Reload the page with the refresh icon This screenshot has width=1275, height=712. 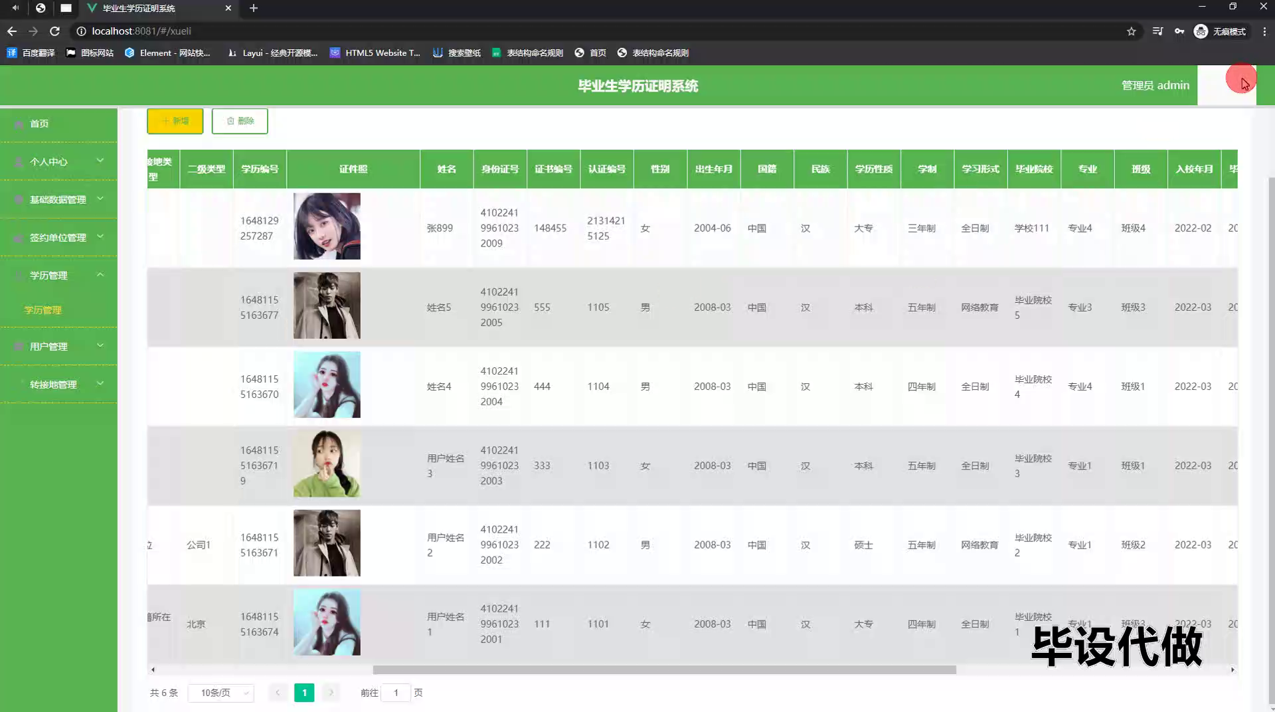pyautogui.click(x=55, y=31)
